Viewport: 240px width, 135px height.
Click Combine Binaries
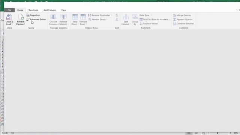[183, 24]
